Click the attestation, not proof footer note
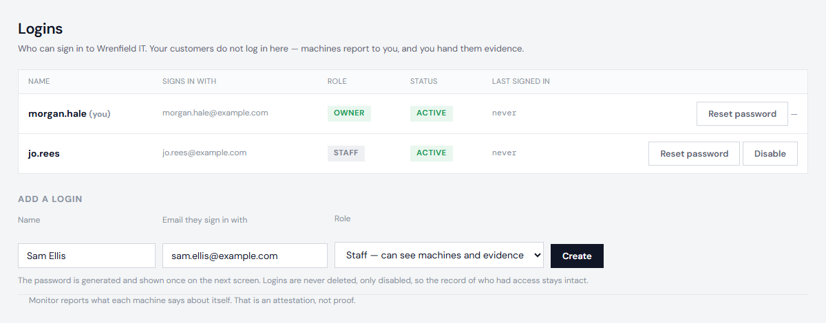The width and height of the screenshot is (826, 323). tap(192, 300)
